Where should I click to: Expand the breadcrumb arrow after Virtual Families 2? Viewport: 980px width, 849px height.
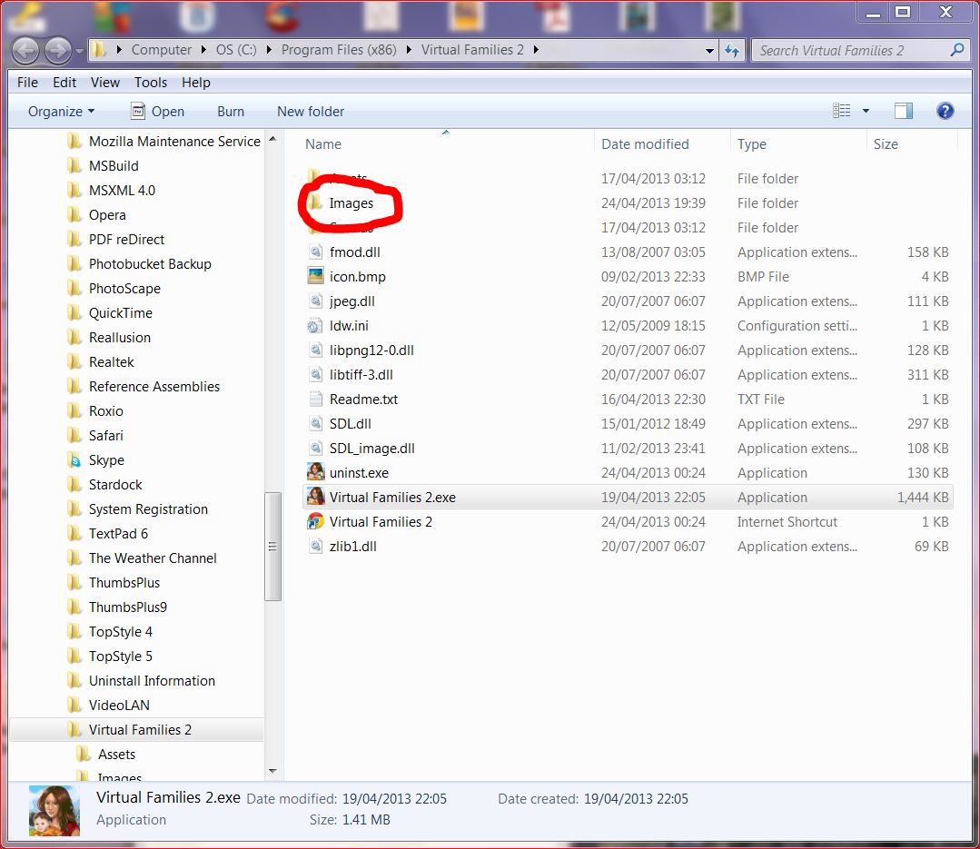(536, 50)
